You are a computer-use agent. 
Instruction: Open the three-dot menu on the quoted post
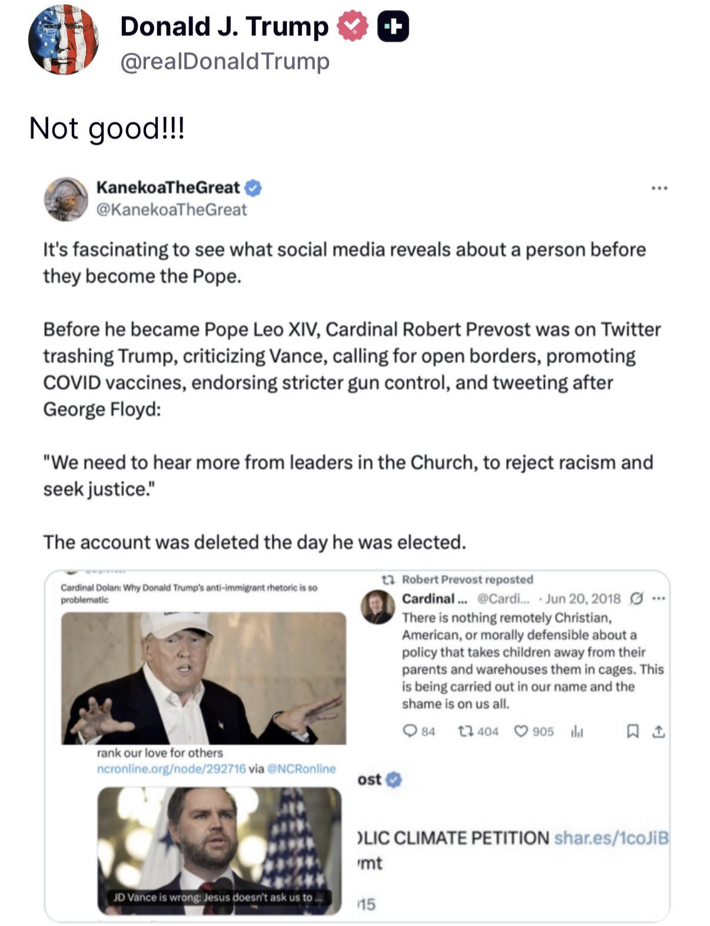click(x=659, y=188)
